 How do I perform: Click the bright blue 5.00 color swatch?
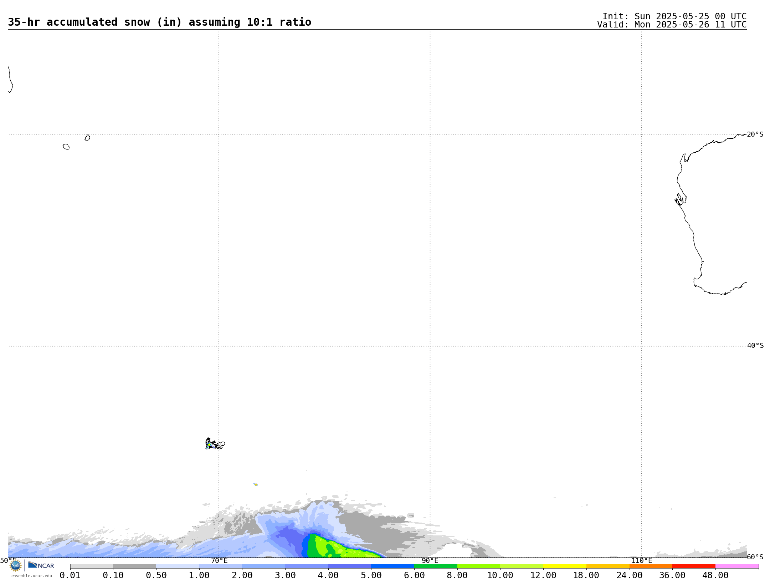point(392,566)
